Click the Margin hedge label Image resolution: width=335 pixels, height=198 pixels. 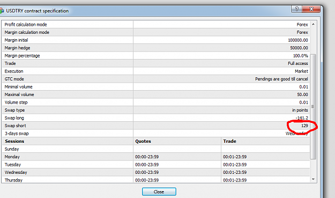pyautogui.click(x=17, y=48)
